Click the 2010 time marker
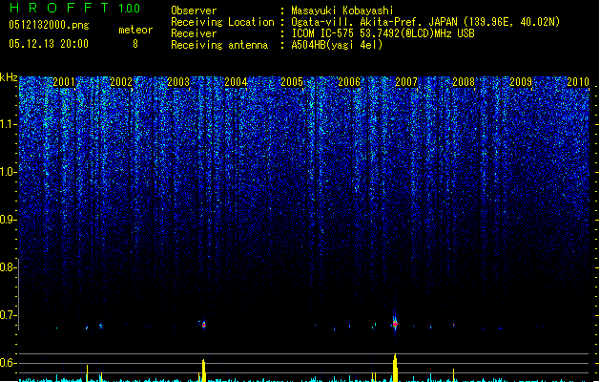 pyautogui.click(x=578, y=81)
